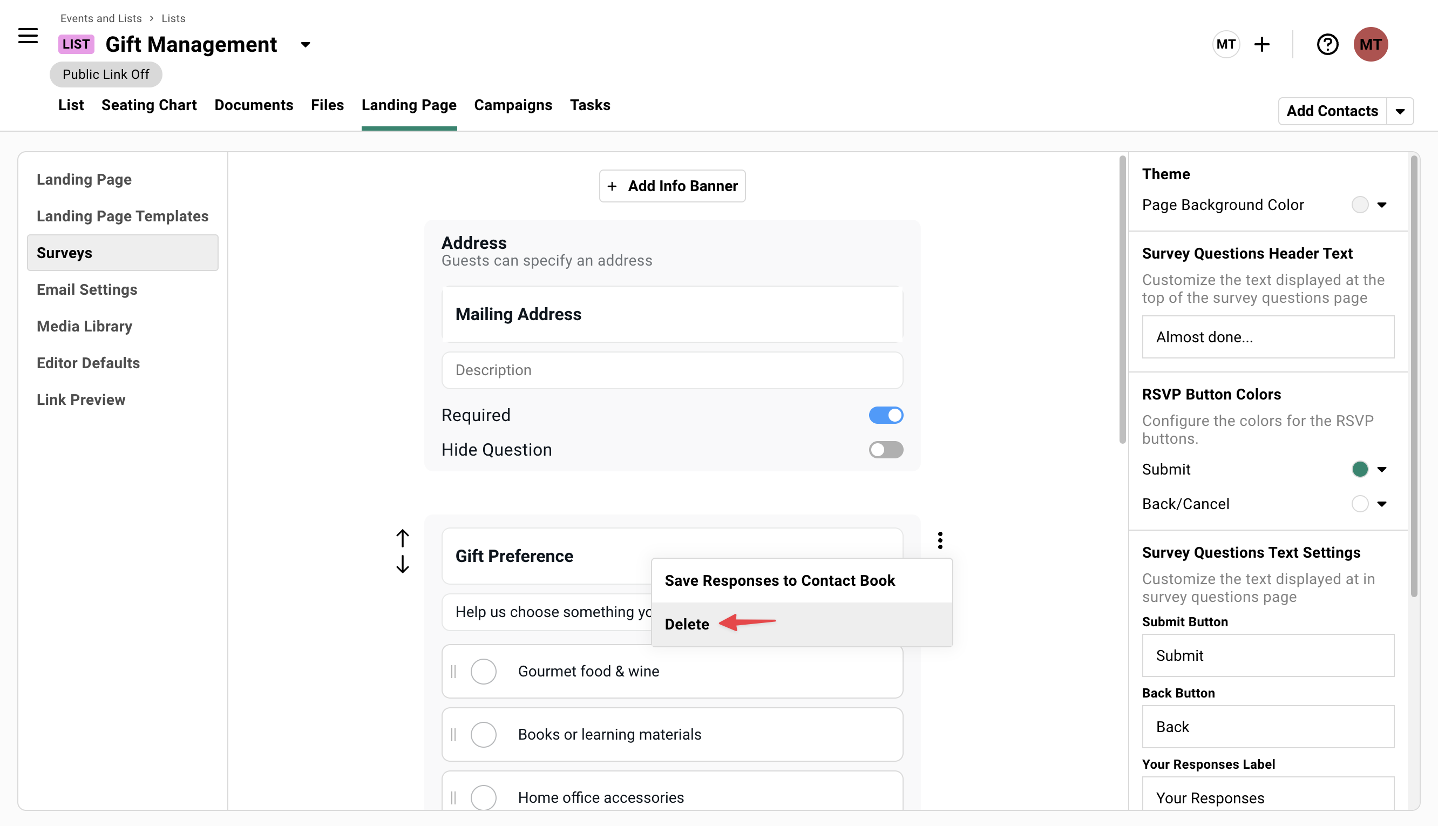Open the Page Background Color dropdown

pos(1382,205)
